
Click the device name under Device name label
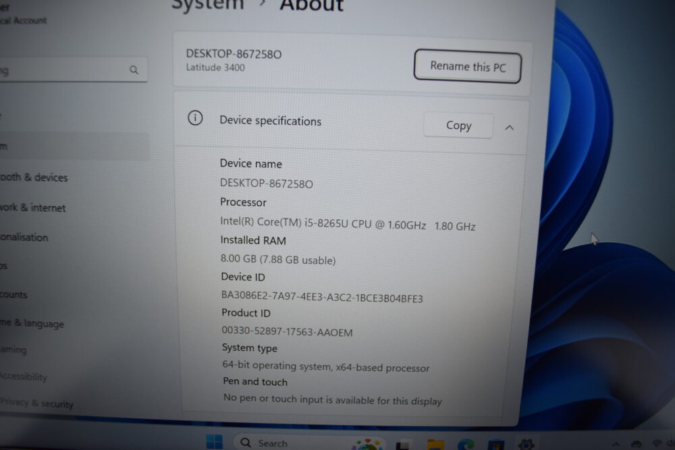(x=267, y=184)
